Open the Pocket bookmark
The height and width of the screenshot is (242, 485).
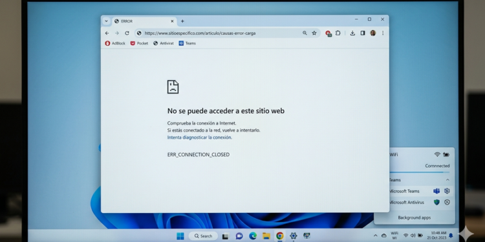[139, 43]
